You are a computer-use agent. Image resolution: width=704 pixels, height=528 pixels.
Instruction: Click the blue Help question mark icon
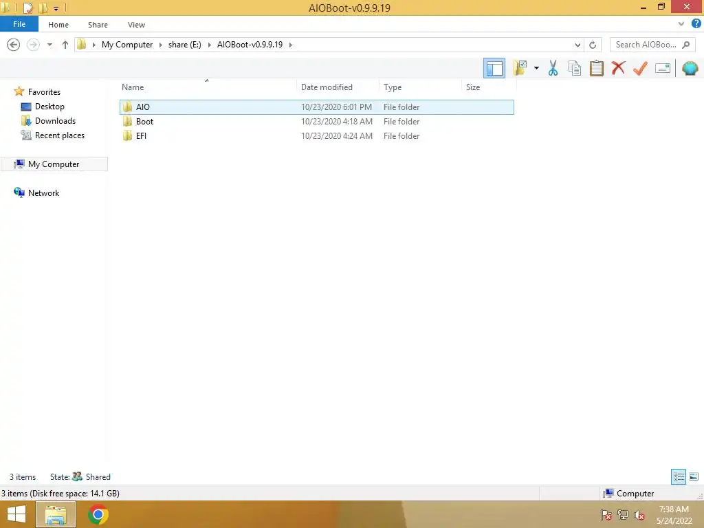coord(696,24)
